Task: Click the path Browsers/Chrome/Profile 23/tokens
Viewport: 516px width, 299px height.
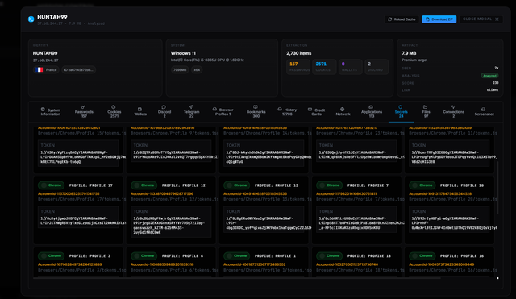Action: 360,133
